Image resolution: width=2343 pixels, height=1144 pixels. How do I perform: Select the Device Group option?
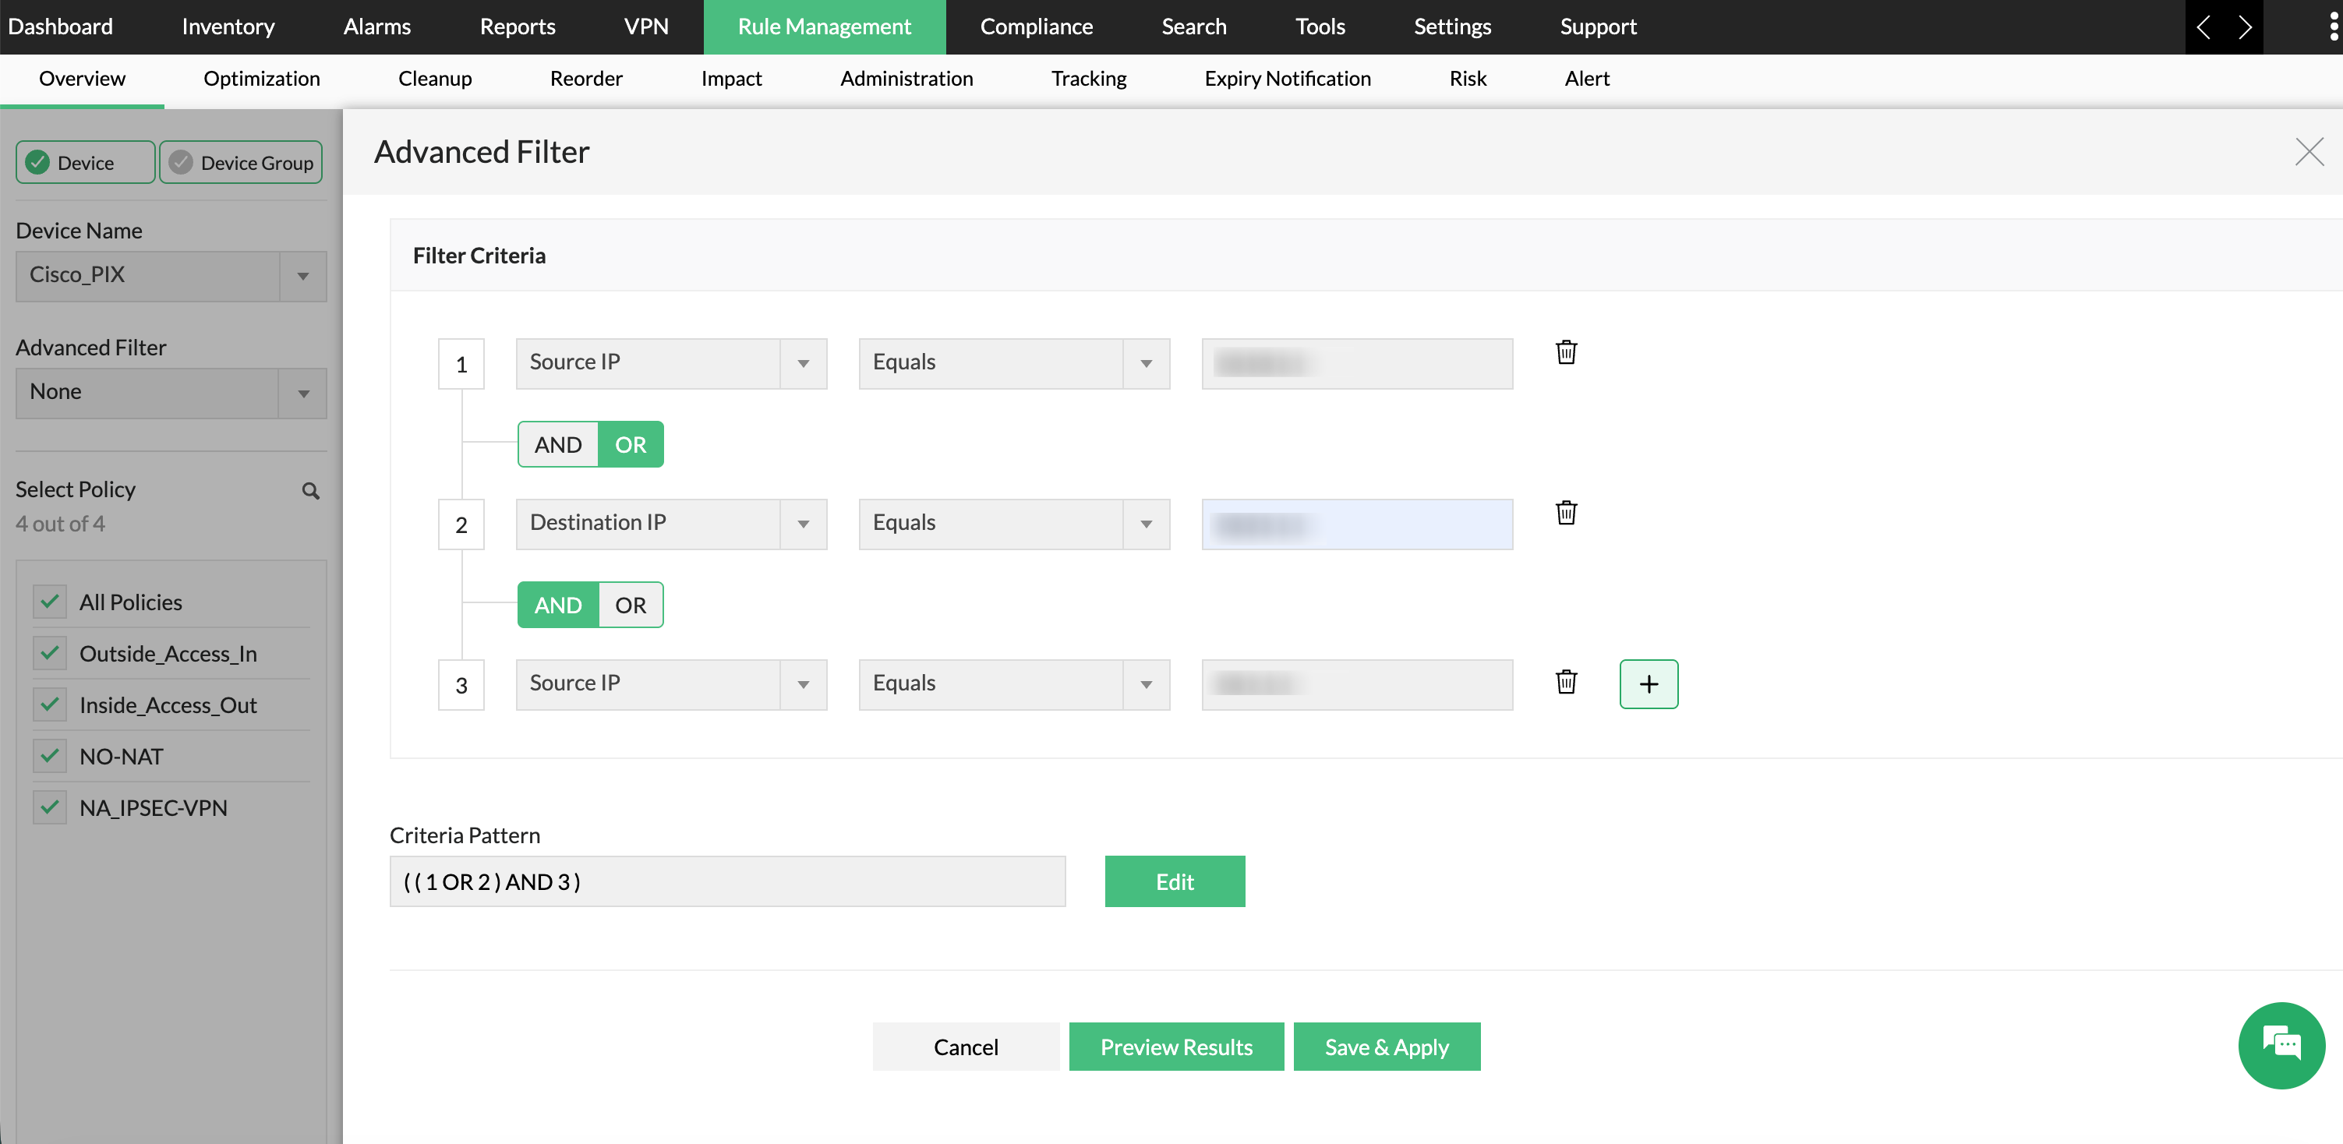click(241, 163)
